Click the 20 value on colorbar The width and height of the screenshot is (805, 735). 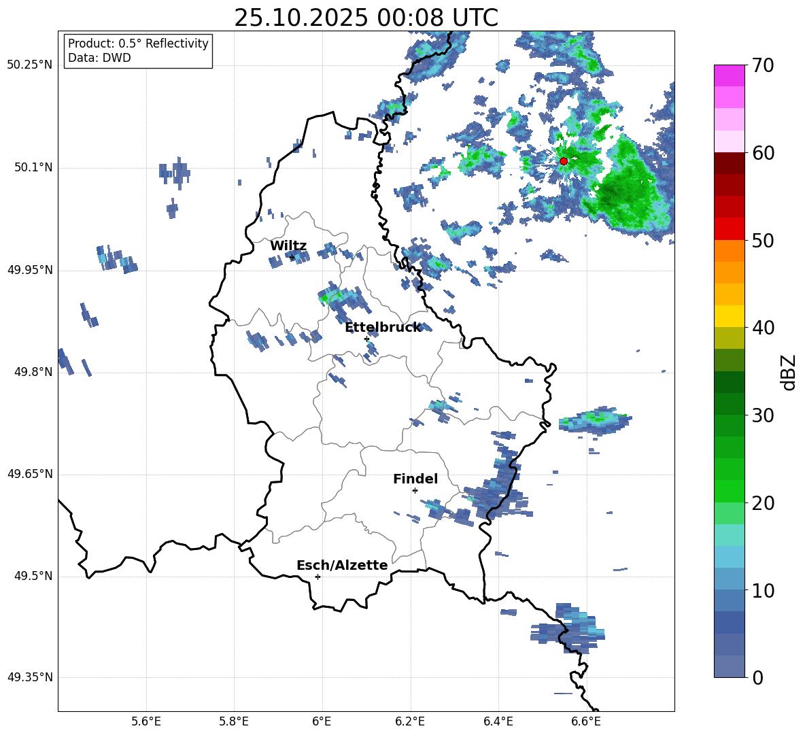coord(762,503)
